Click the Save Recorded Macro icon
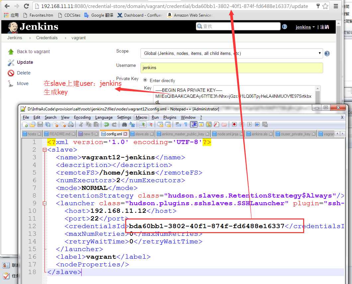 (x=265, y=125)
